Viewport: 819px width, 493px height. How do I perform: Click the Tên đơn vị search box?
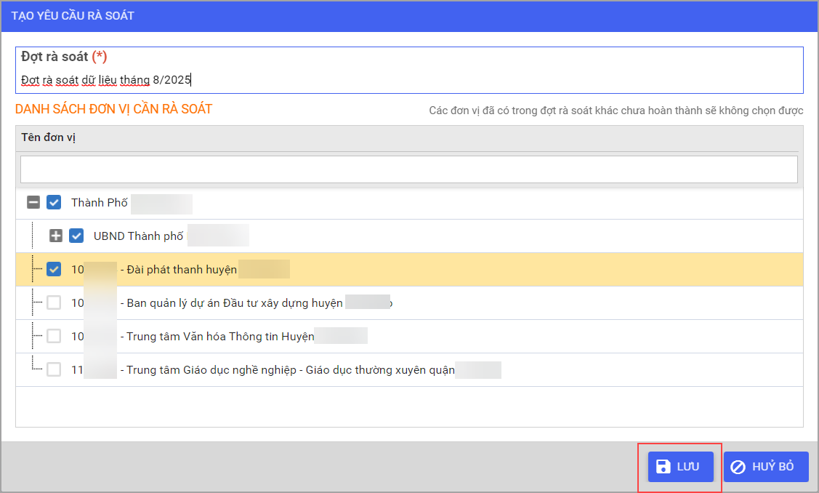pos(408,169)
